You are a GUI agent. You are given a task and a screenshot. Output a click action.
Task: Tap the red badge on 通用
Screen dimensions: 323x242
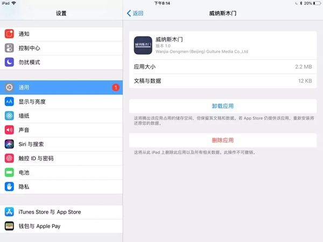pyautogui.click(x=116, y=88)
